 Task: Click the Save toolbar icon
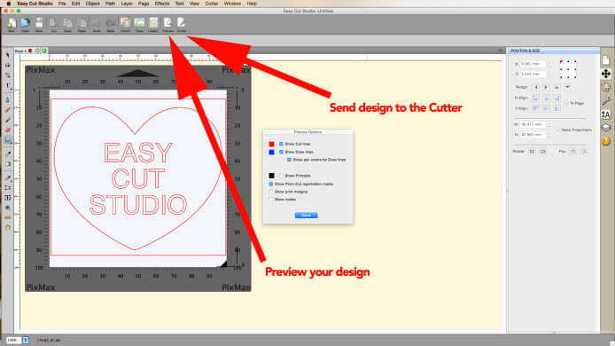[39, 24]
